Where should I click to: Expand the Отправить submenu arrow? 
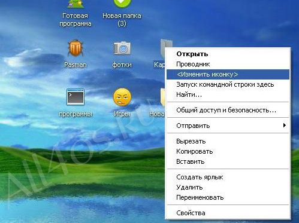[x=285, y=126]
